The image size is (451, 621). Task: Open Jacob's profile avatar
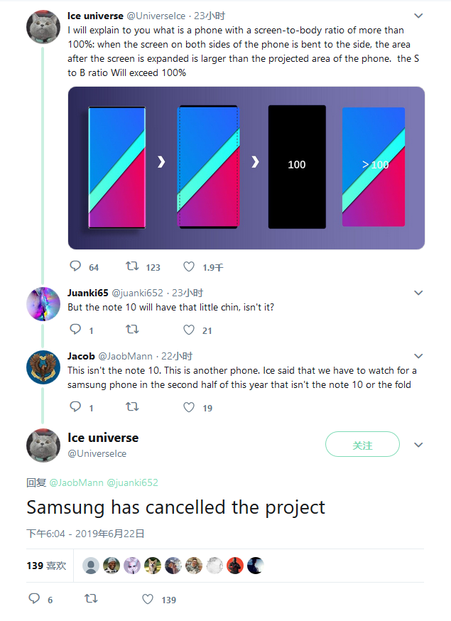coord(43,368)
